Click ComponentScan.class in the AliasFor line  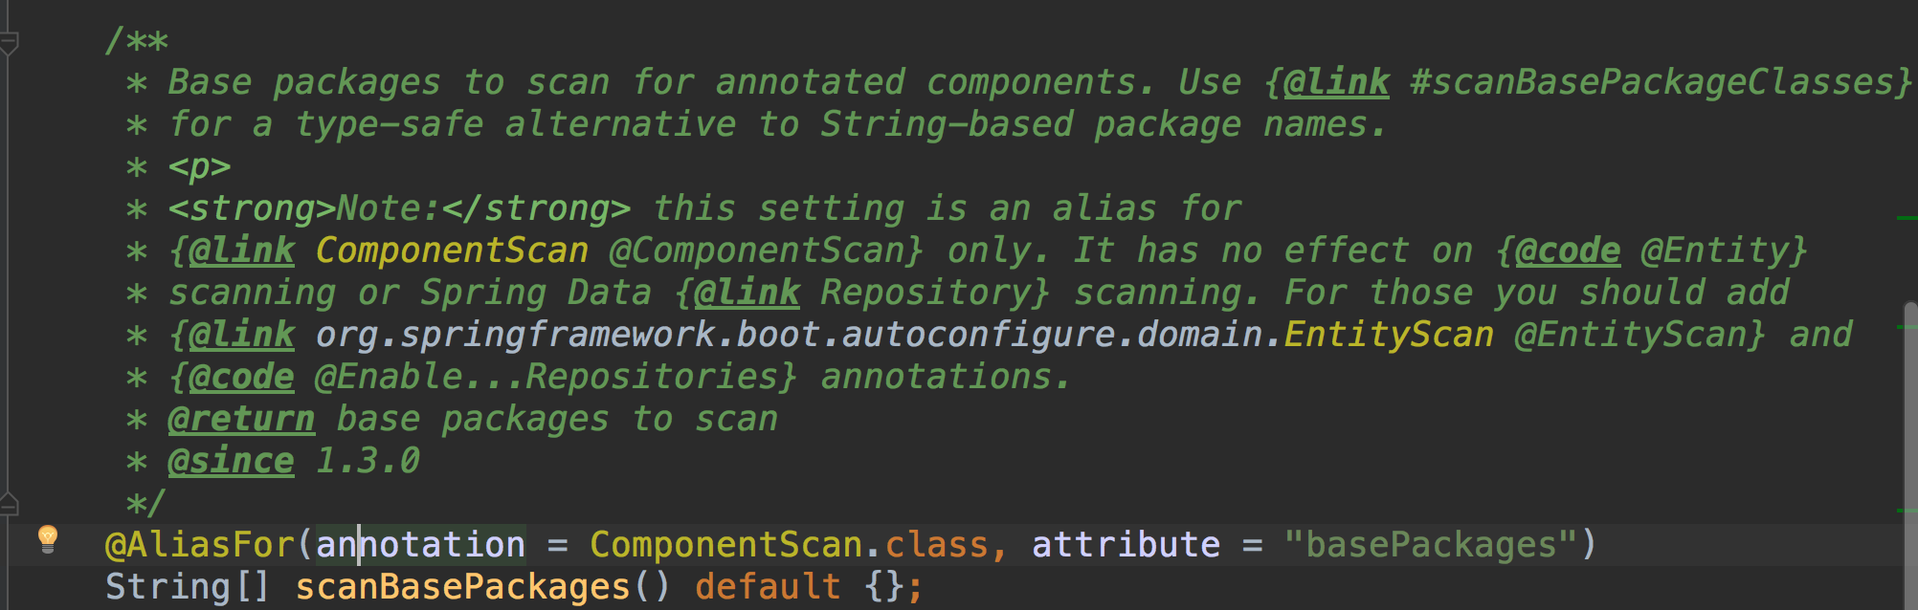tap(789, 545)
